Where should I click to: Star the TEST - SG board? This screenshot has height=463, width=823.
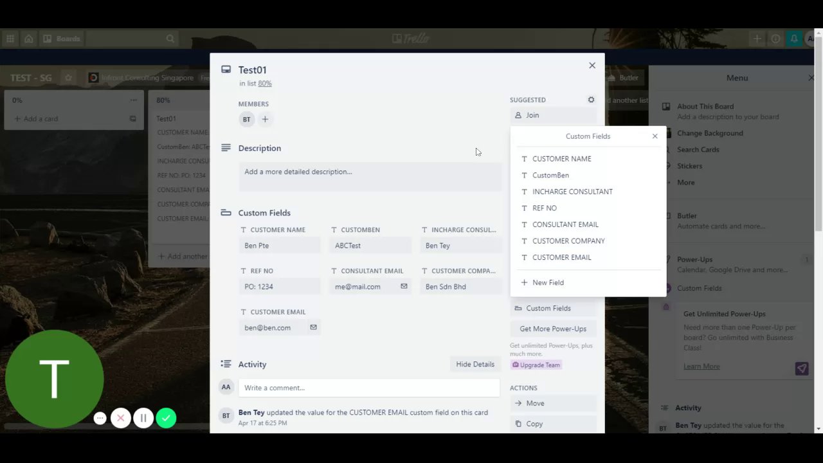[x=68, y=78]
